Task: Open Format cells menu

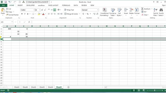Action: [137, 12]
